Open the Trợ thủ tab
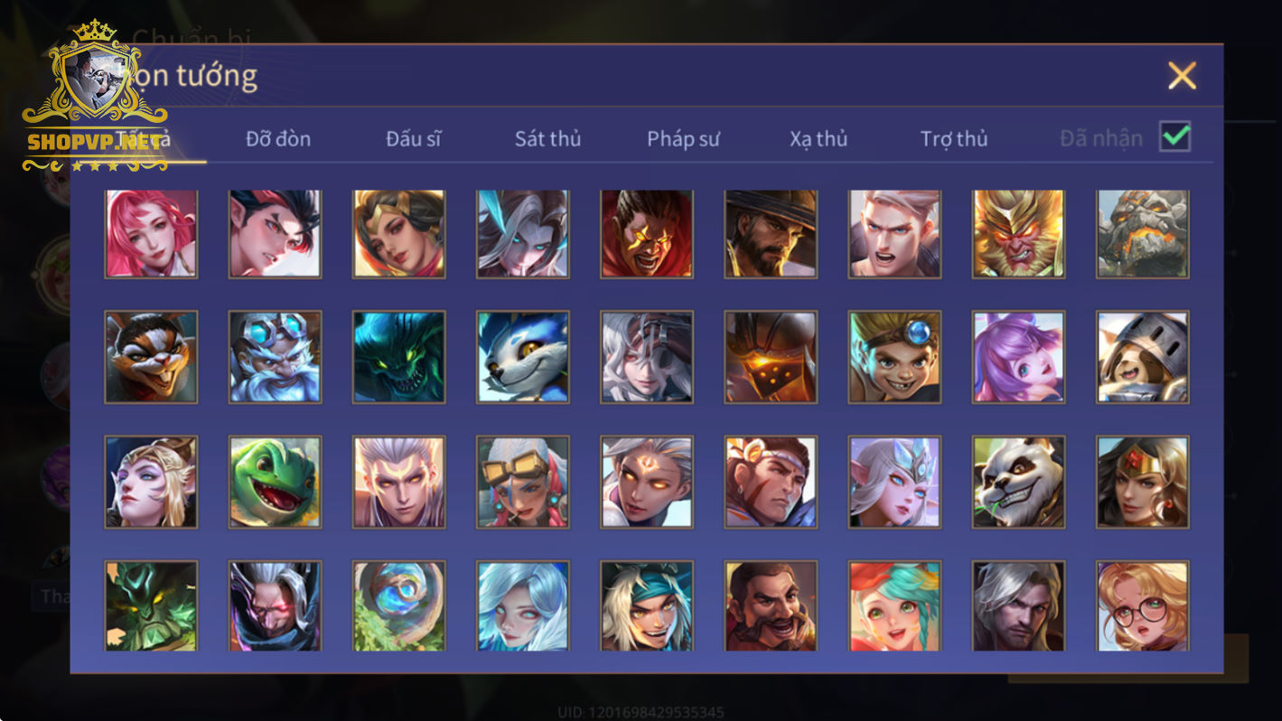 point(954,139)
